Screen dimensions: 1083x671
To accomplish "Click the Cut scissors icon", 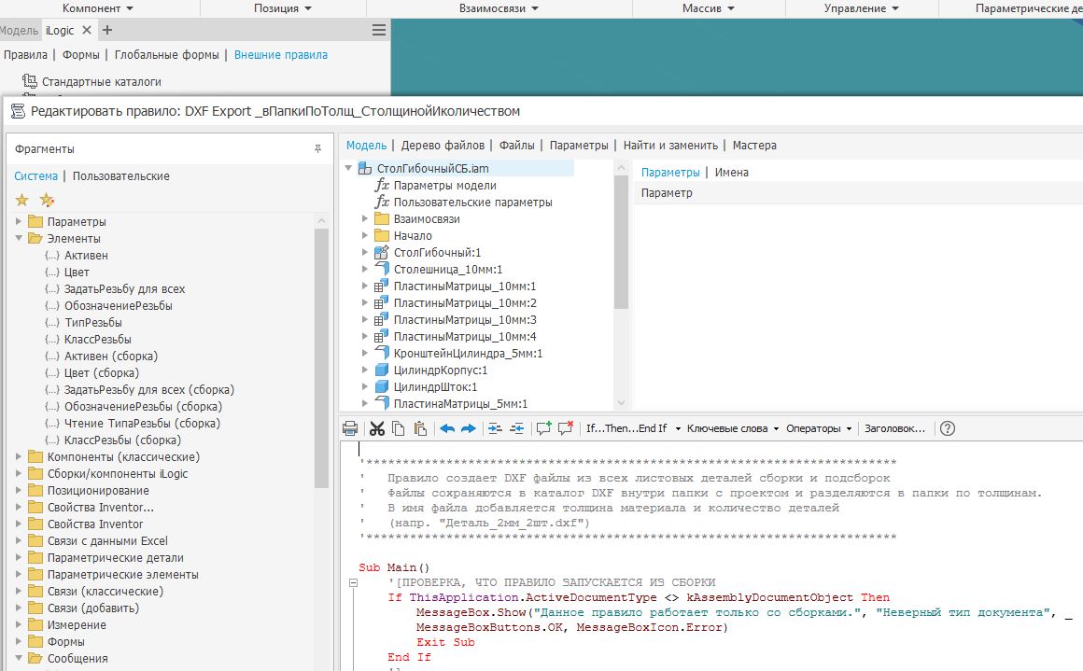I will [x=376, y=428].
